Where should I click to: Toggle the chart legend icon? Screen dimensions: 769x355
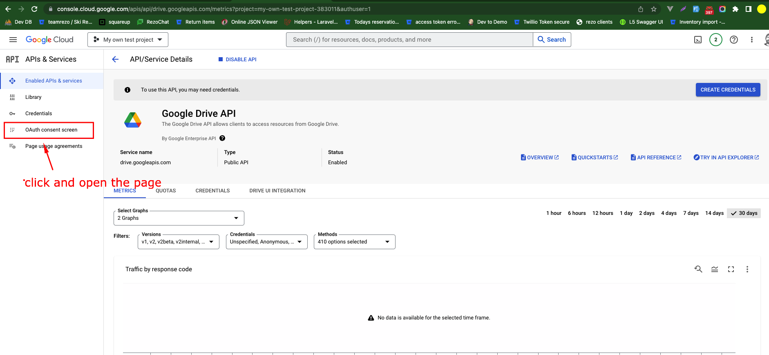point(715,269)
